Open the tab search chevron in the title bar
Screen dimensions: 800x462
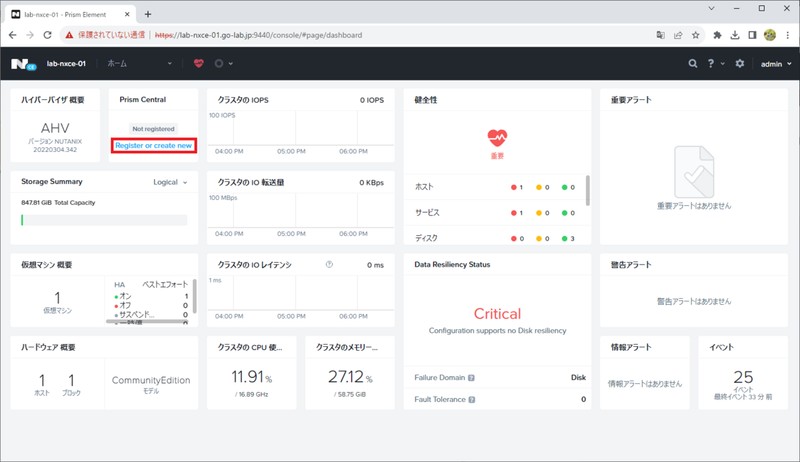[x=712, y=9]
